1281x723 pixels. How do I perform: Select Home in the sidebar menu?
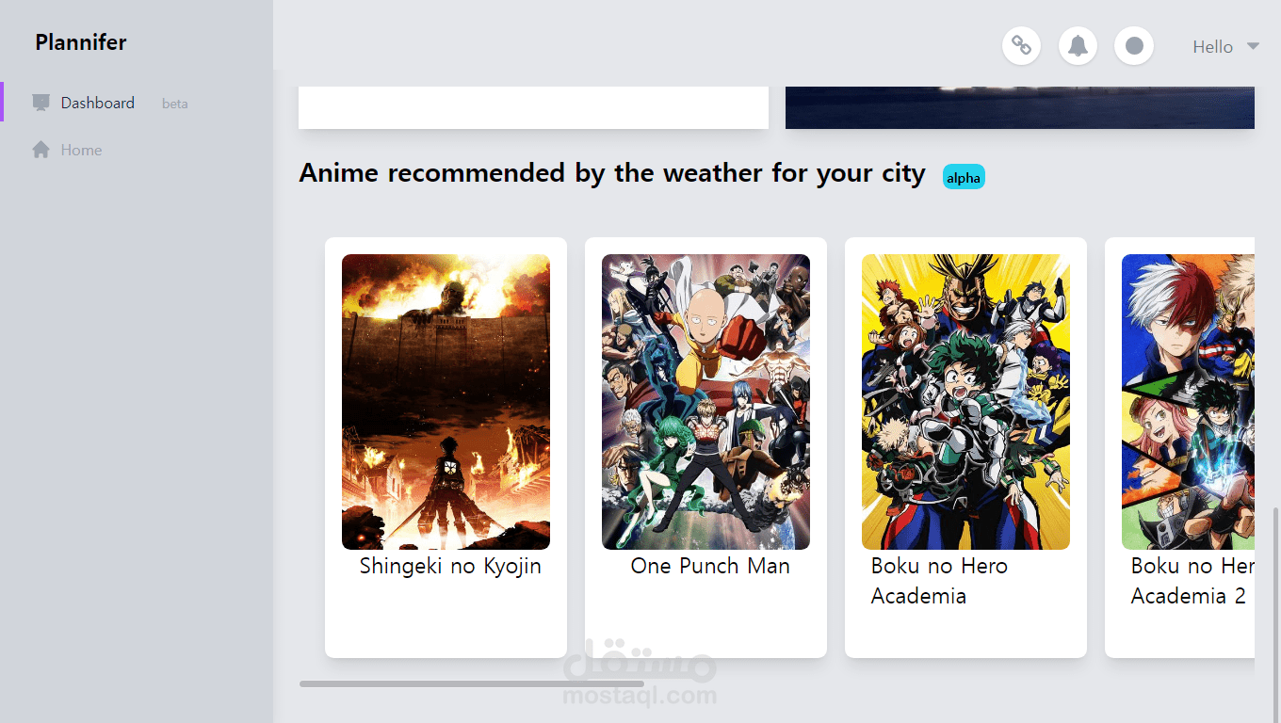pos(138,150)
